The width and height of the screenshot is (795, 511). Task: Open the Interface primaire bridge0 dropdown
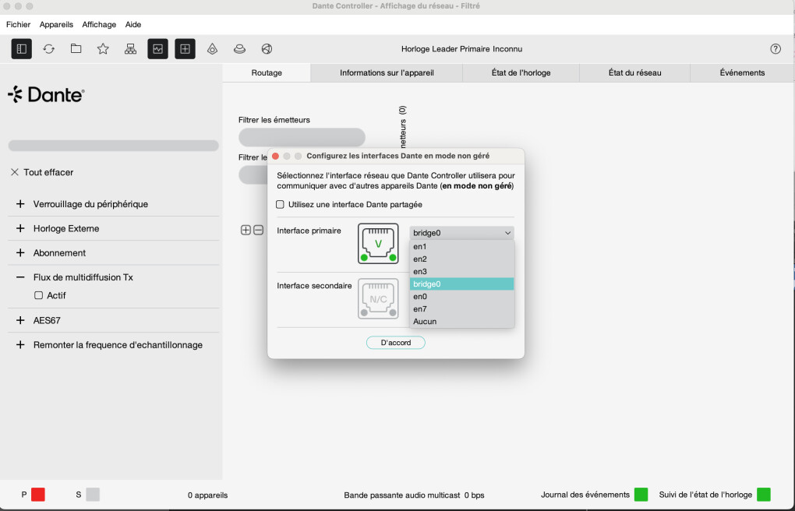(x=462, y=233)
